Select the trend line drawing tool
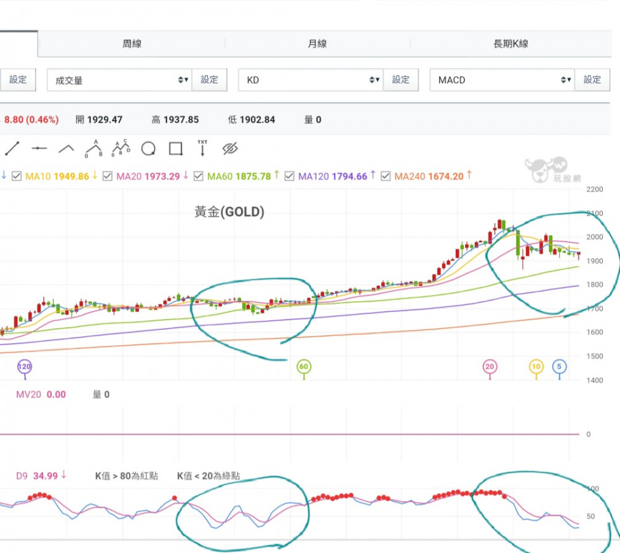620x553 pixels. (12, 148)
